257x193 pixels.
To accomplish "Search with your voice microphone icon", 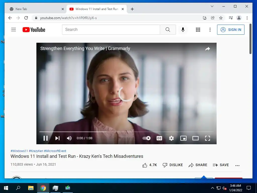I will click(x=183, y=30).
